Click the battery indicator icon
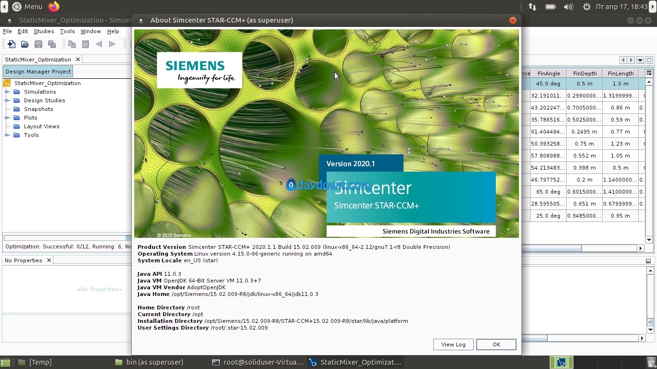Image resolution: width=657 pixels, height=369 pixels. coord(551,7)
